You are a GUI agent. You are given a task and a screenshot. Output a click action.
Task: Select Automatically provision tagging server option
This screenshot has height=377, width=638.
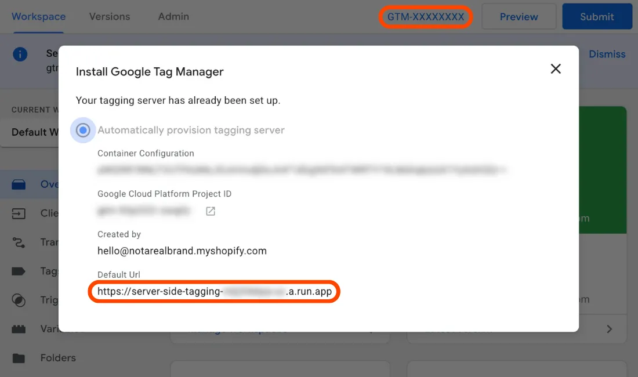tap(83, 130)
